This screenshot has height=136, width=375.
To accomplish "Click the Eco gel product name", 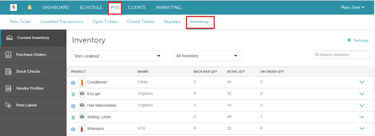I will (x=94, y=94).
